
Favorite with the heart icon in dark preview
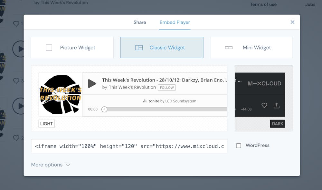click(x=264, y=105)
